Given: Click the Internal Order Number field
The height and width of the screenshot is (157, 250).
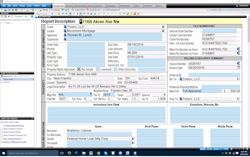Looking at the screenshot, I should tap(219, 31).
